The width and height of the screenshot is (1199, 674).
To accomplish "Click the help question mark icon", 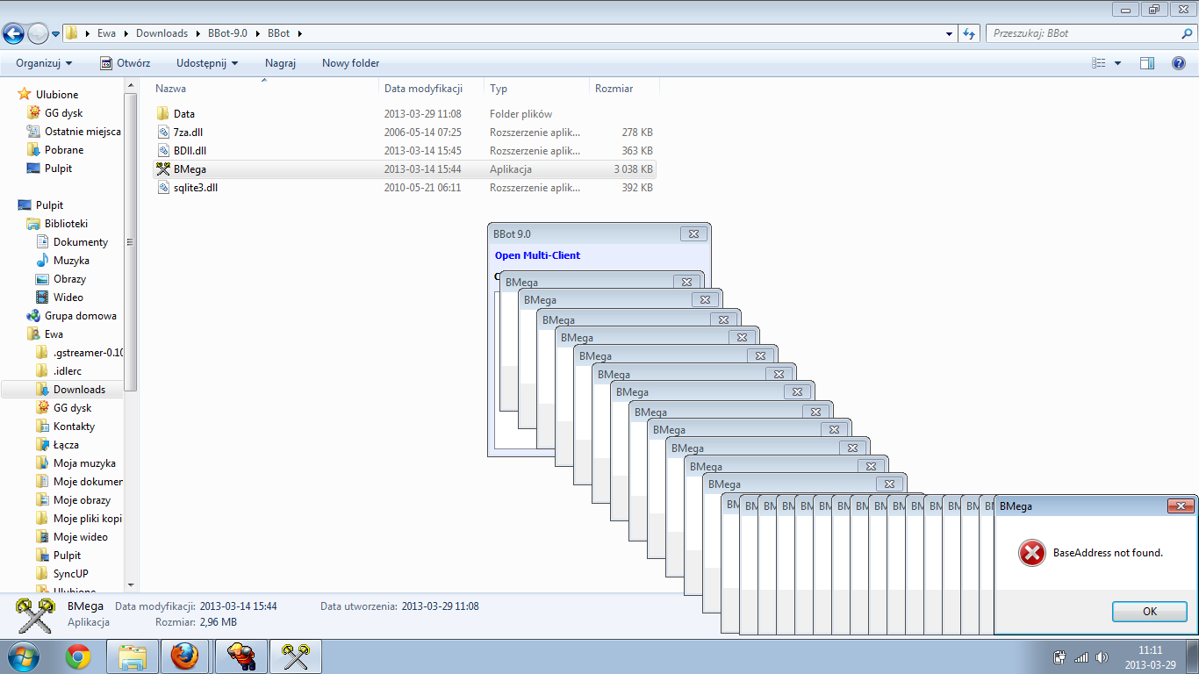I will pyautogui.click(x=1179, y=63).
